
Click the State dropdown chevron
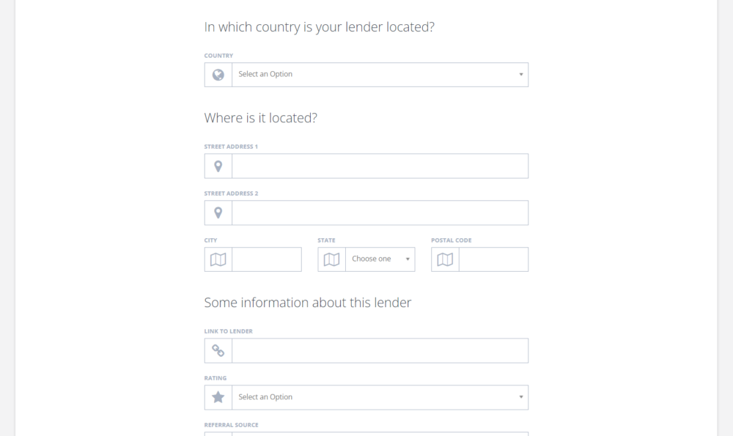[408, 259]
